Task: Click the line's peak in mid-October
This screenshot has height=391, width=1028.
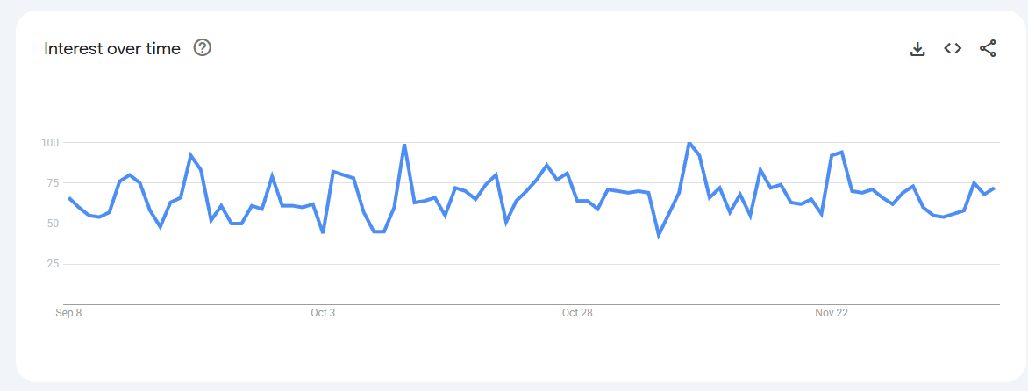Action: click(404, 145)
